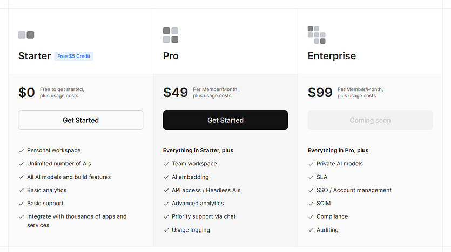Image resolution: width=451 pixels, height=252 pixels.
Task: Click checkmark icon beside Private AI models
Action: pyautogui.click(x=311, y=164)
